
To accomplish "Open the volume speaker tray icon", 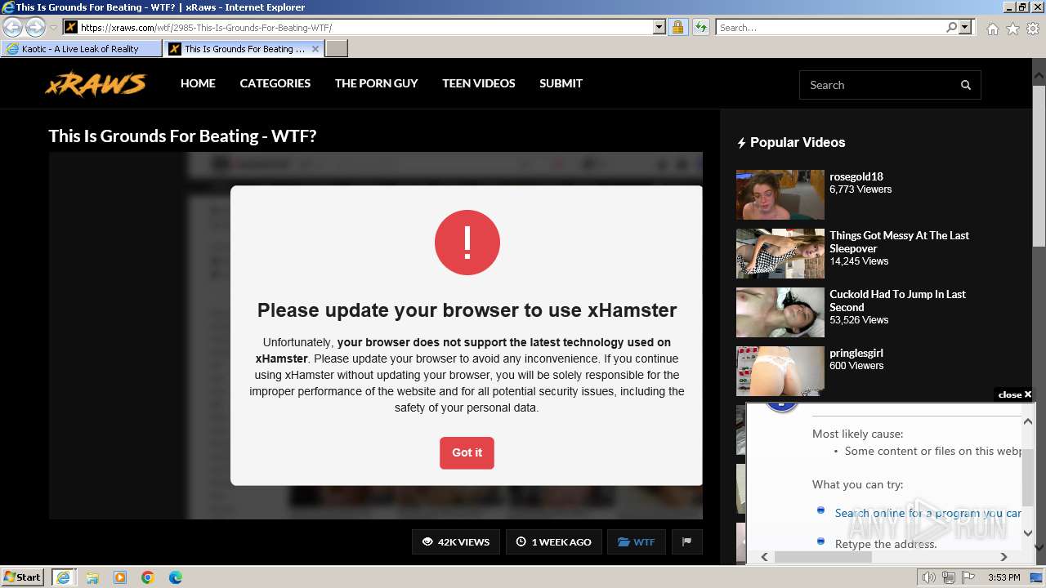I will 929,577.
